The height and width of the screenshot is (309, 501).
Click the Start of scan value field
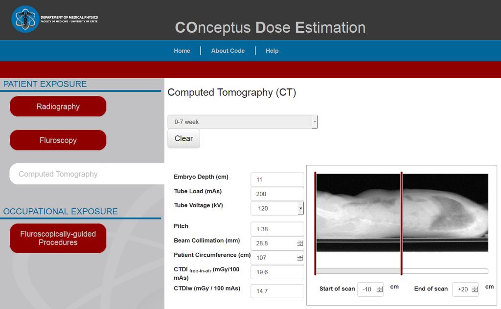[x=370, y=289]
